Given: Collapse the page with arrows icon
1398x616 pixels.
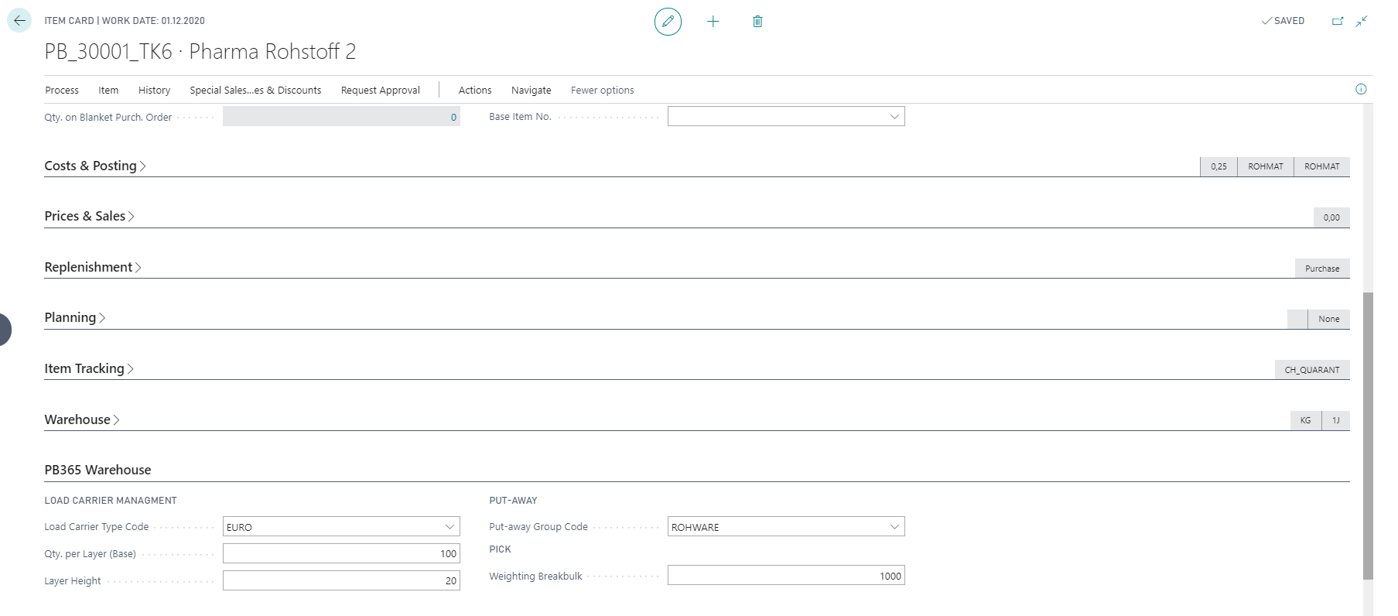Looking at the screenshot, I should click(1362, 21).
